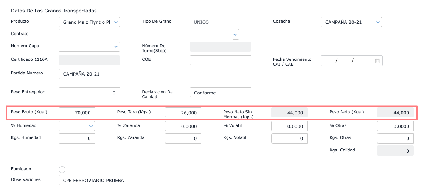Viewport: 424px width, 190px height.
Task: Edit the Declaración De Calidad field
Action: (220, 93)
